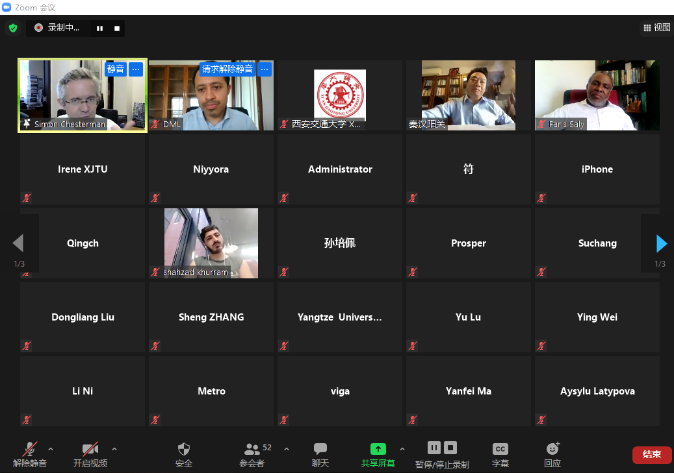
Task: Toggle camera with 开启视频 button
Action: click(x=90, y=449)
